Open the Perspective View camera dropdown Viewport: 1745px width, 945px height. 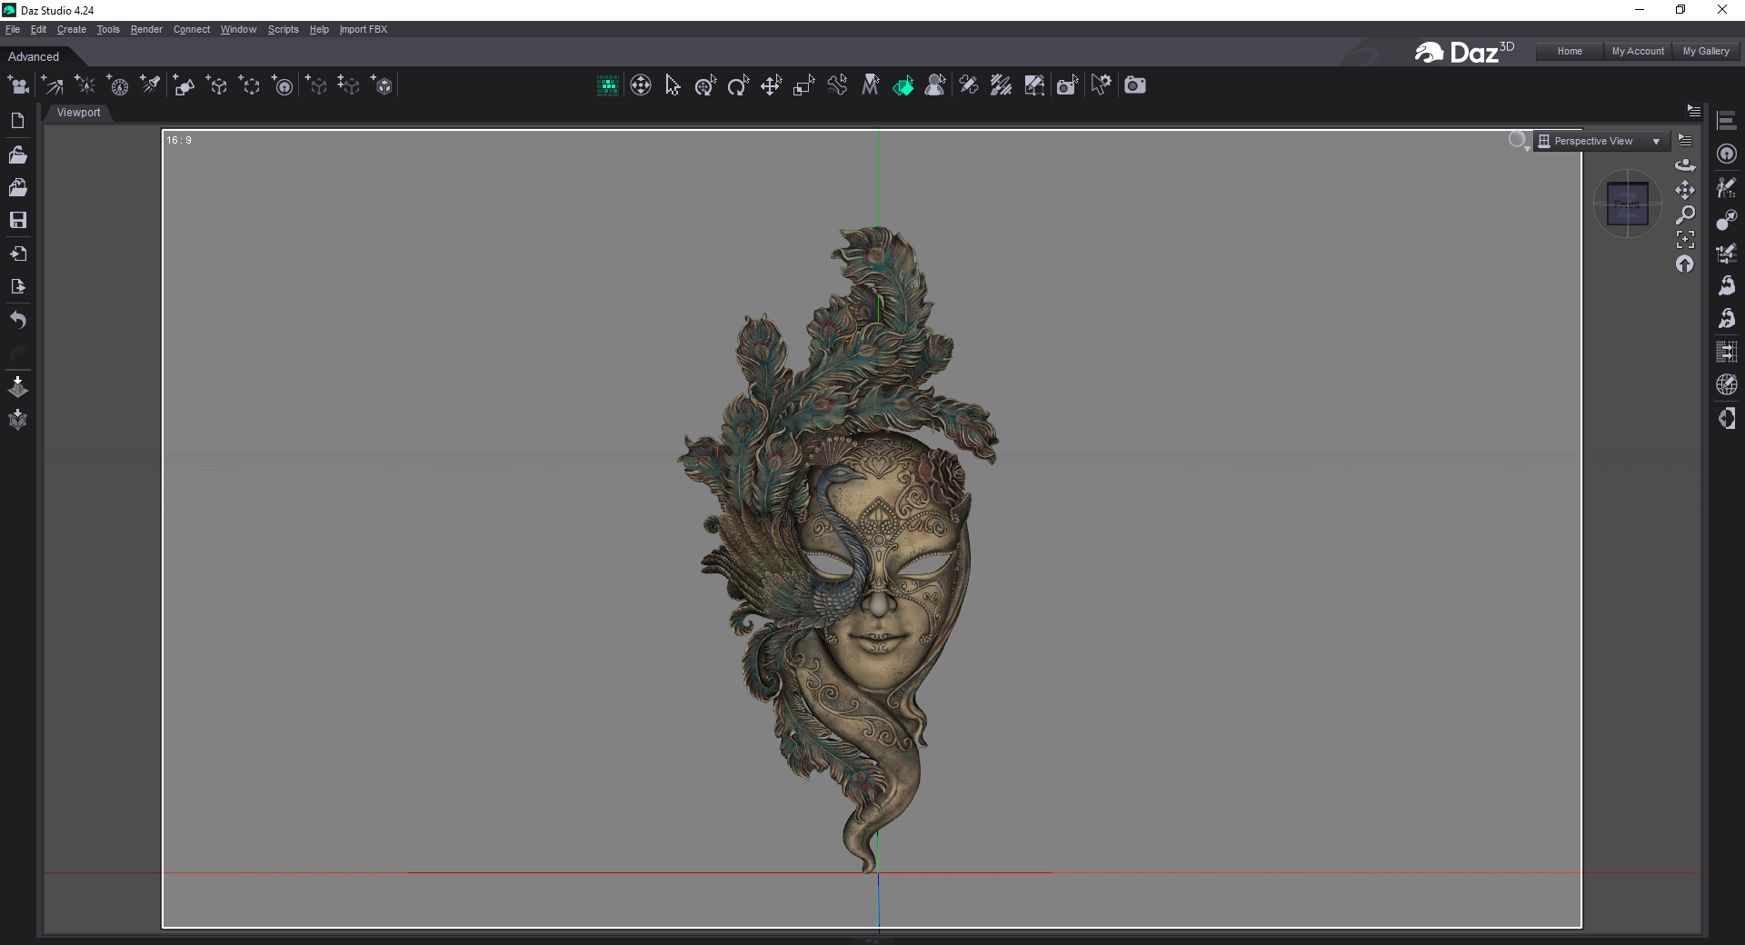1601,141
